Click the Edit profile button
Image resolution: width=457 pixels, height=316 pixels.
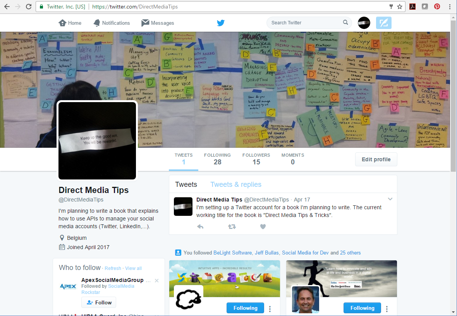tap(376, 159)
